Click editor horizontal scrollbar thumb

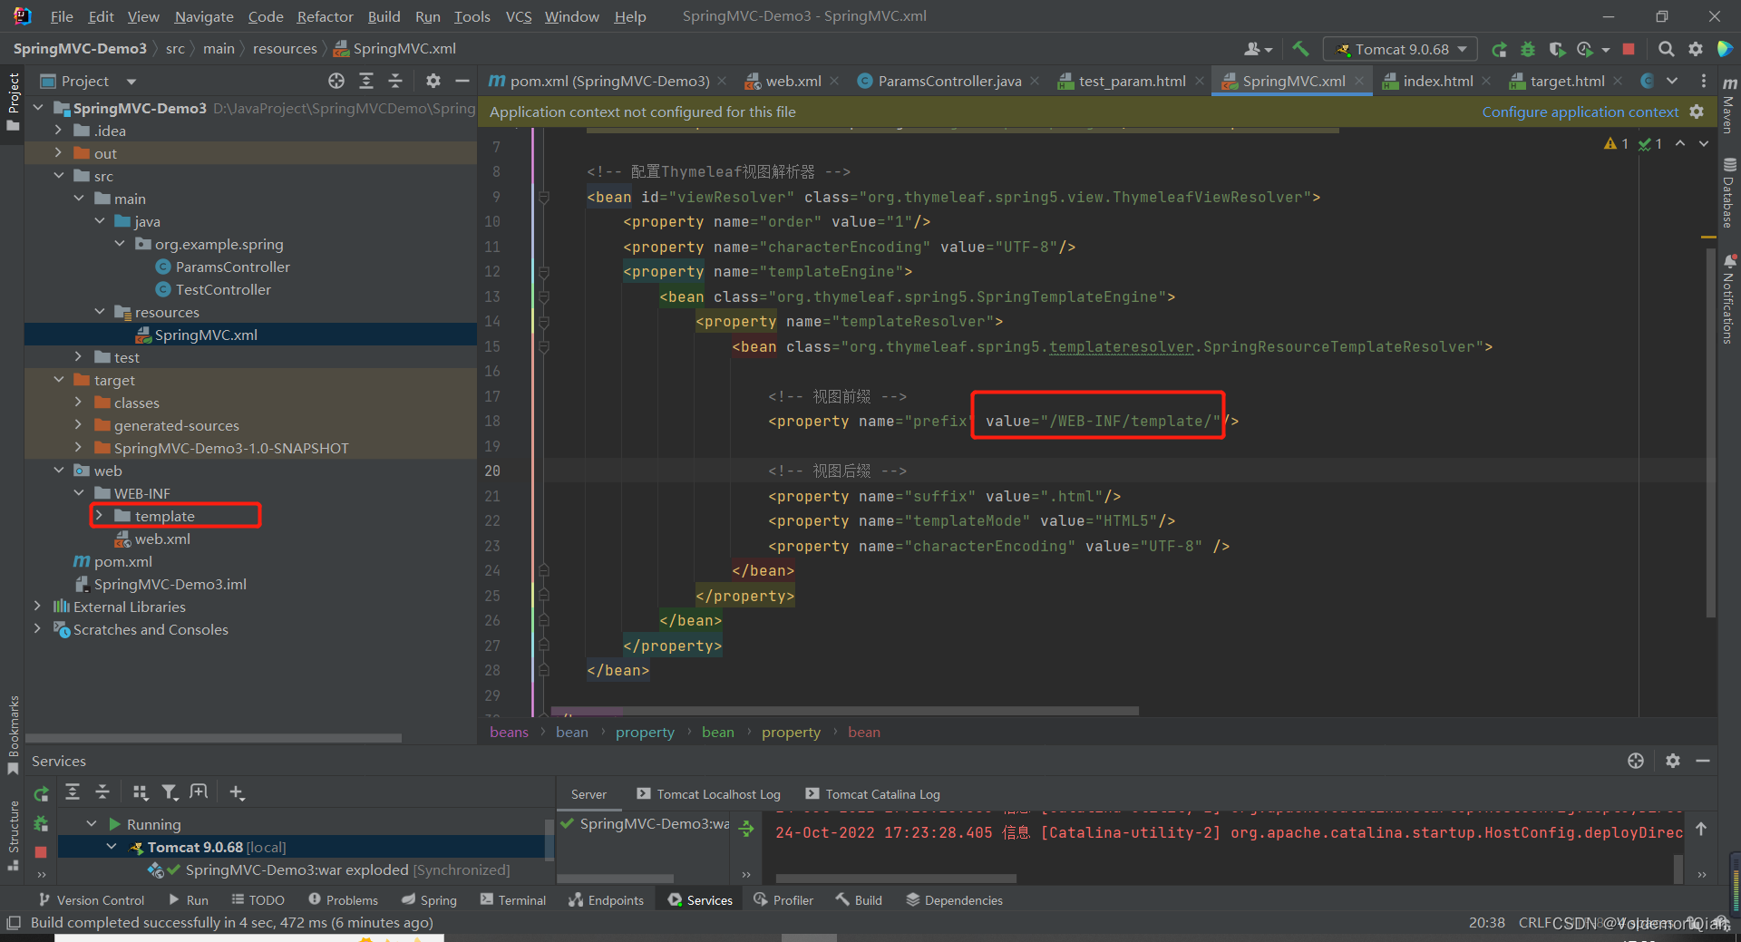point(844,711)
